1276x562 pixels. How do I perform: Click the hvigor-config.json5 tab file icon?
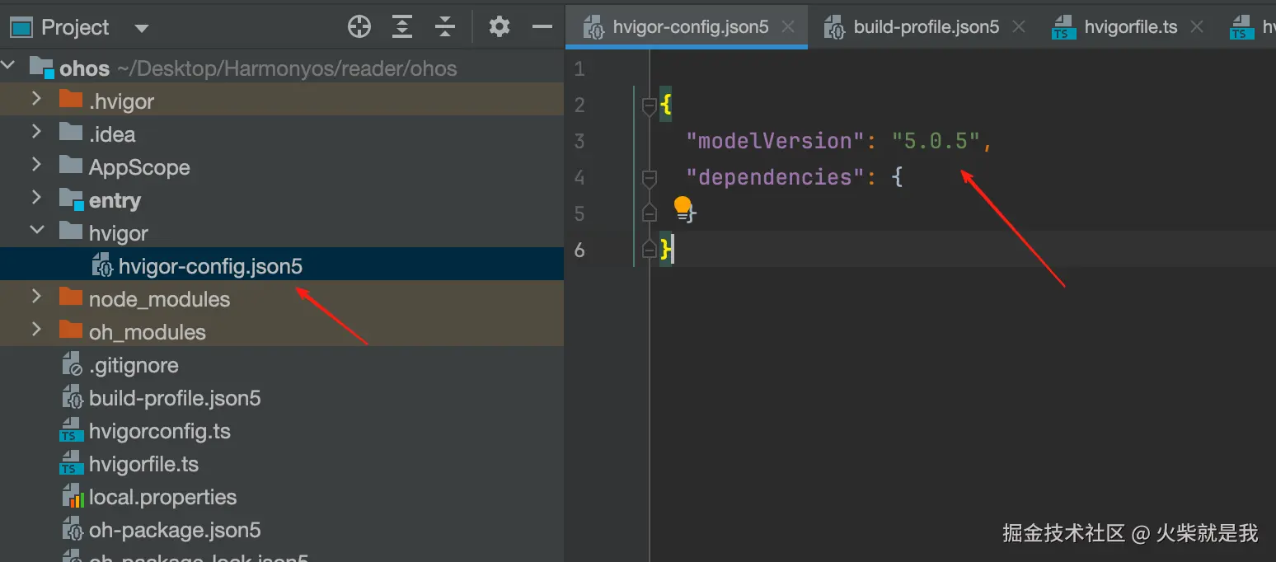tap(593, 28)
